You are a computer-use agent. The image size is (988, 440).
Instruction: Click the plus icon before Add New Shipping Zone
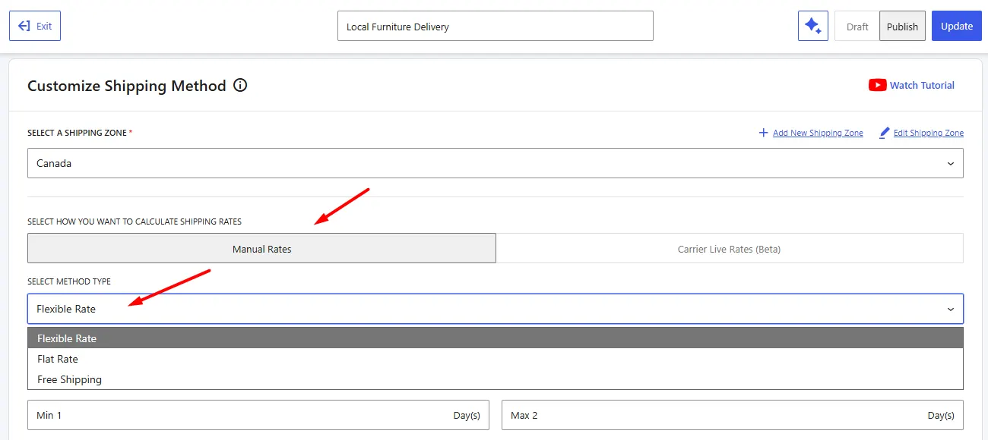tap(764, 133)
